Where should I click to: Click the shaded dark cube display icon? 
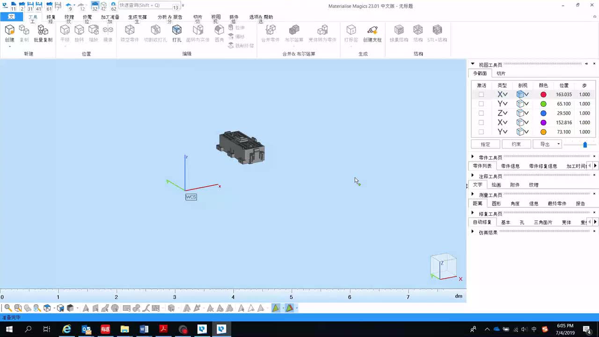click(70, 308)
